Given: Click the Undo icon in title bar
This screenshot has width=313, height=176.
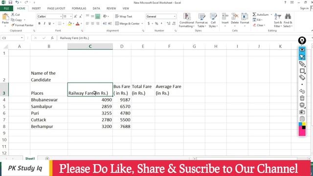Looking at the screenshot, I should [18, 2].
